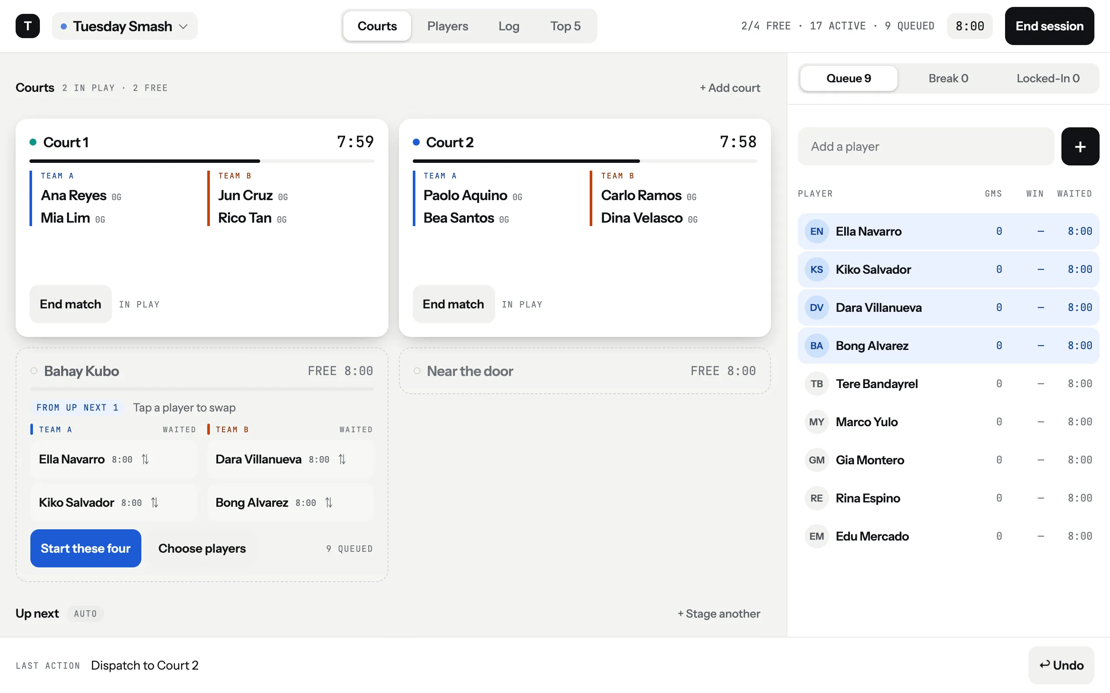The height and width of the screenshot is (693, 1110).
Task: Click the GM avatar for Gia Montero
Action: click(816, 460)
